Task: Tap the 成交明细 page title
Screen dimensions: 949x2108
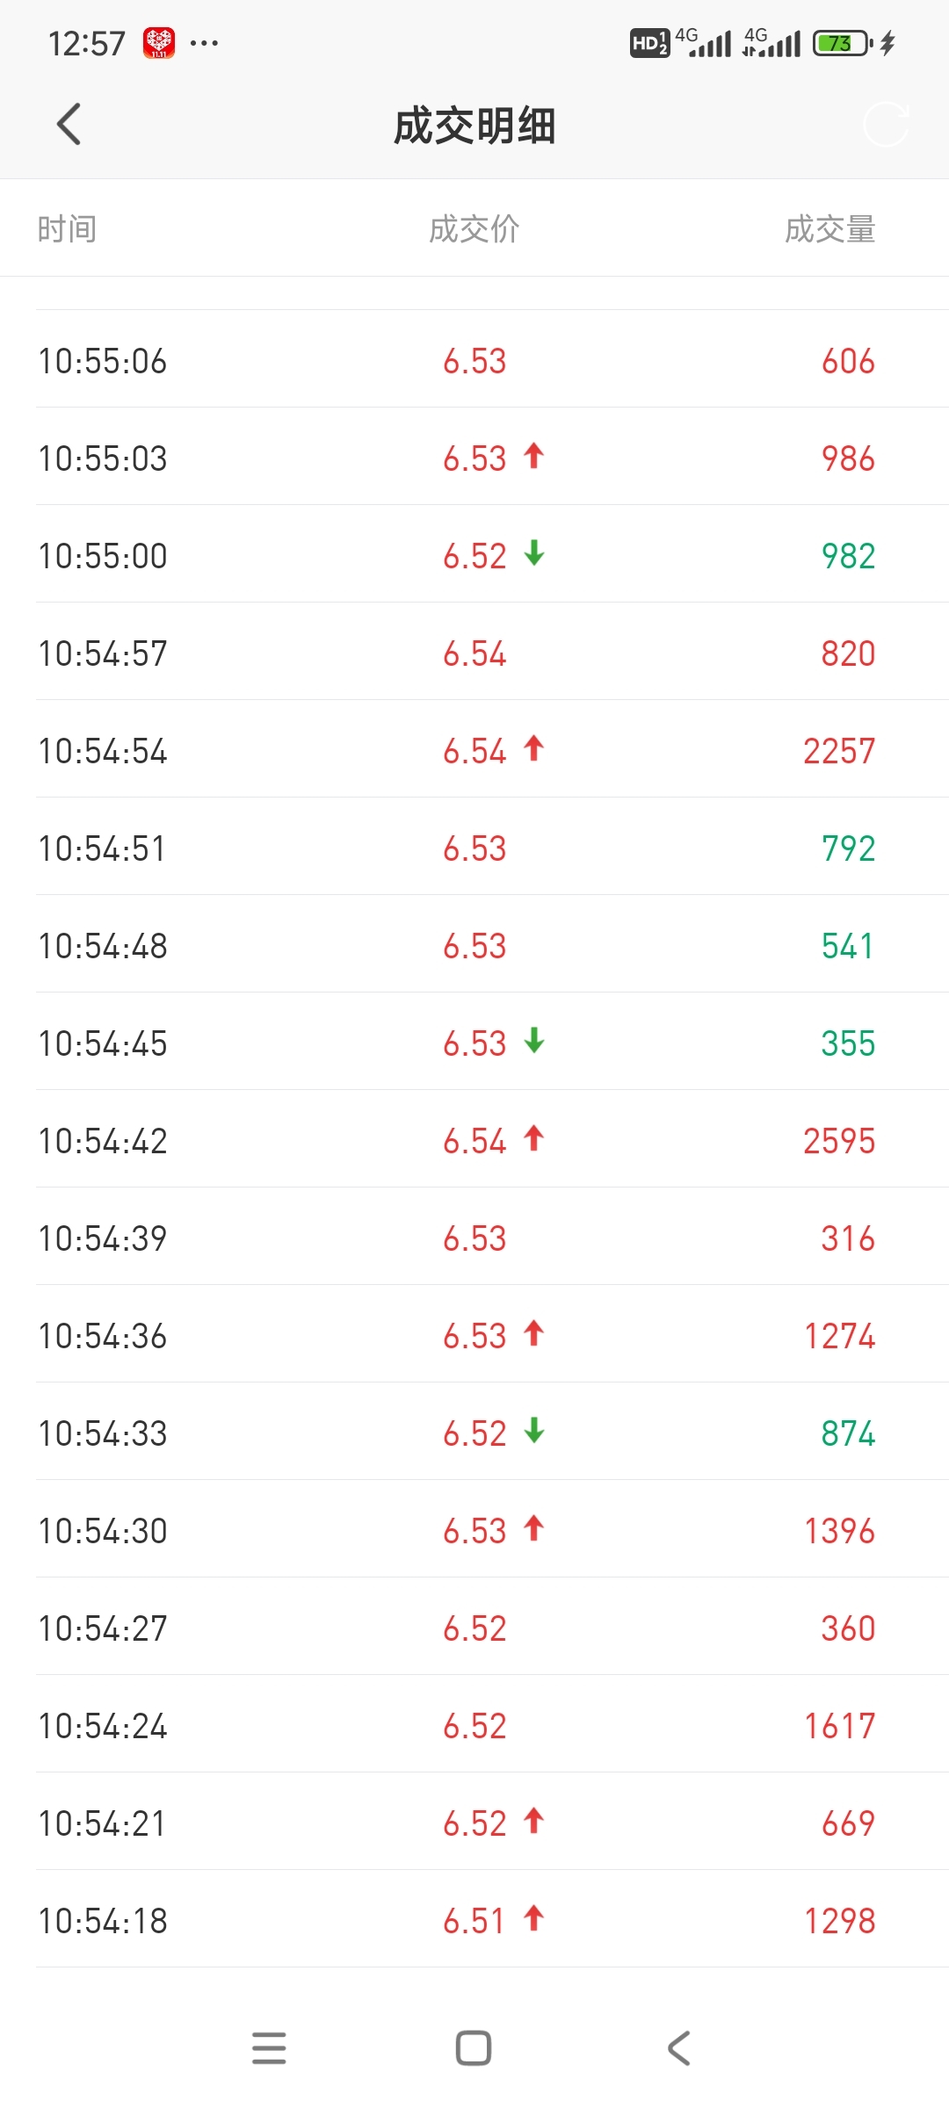Action: coord(474,125)
